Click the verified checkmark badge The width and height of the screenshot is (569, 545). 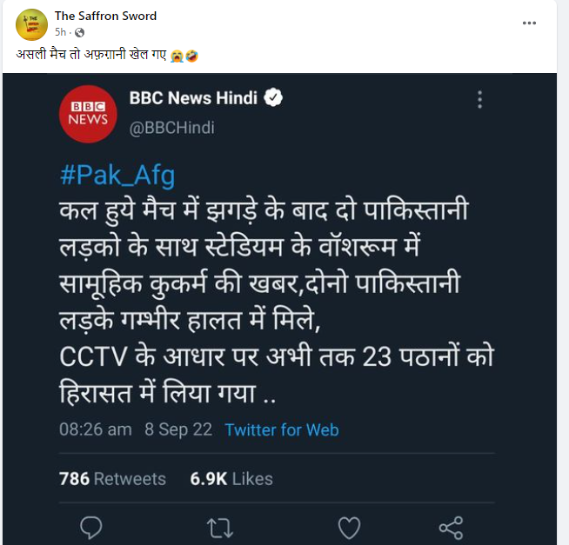tap(274, 98)
